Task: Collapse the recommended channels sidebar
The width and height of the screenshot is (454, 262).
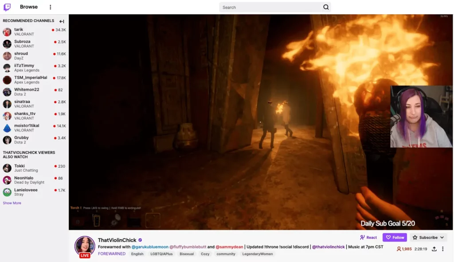Action: pos(62,21)
